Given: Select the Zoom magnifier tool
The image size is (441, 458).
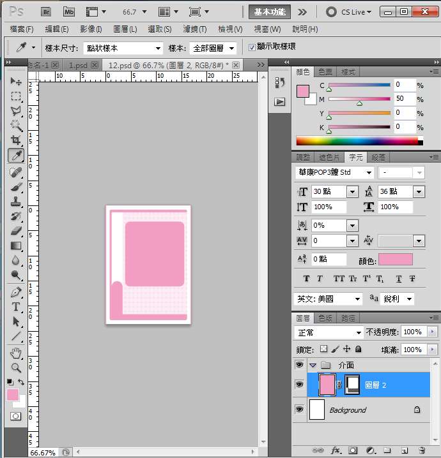Looking at the screenshot, I should click(x=16, y=367).
